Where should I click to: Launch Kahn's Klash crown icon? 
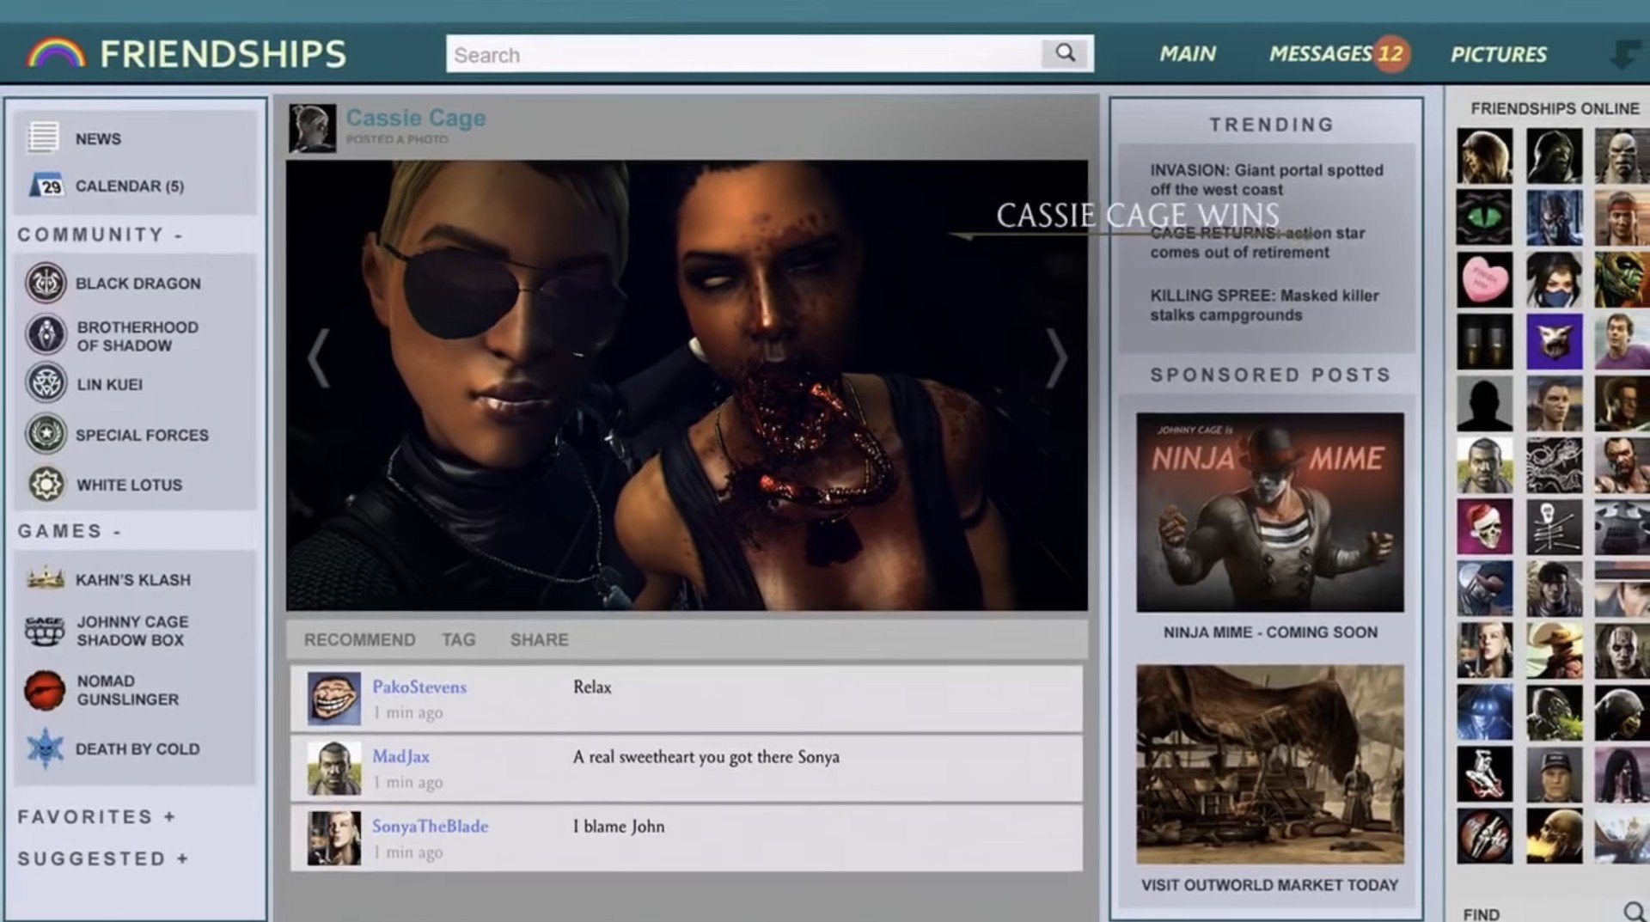(x=46, y=579)
